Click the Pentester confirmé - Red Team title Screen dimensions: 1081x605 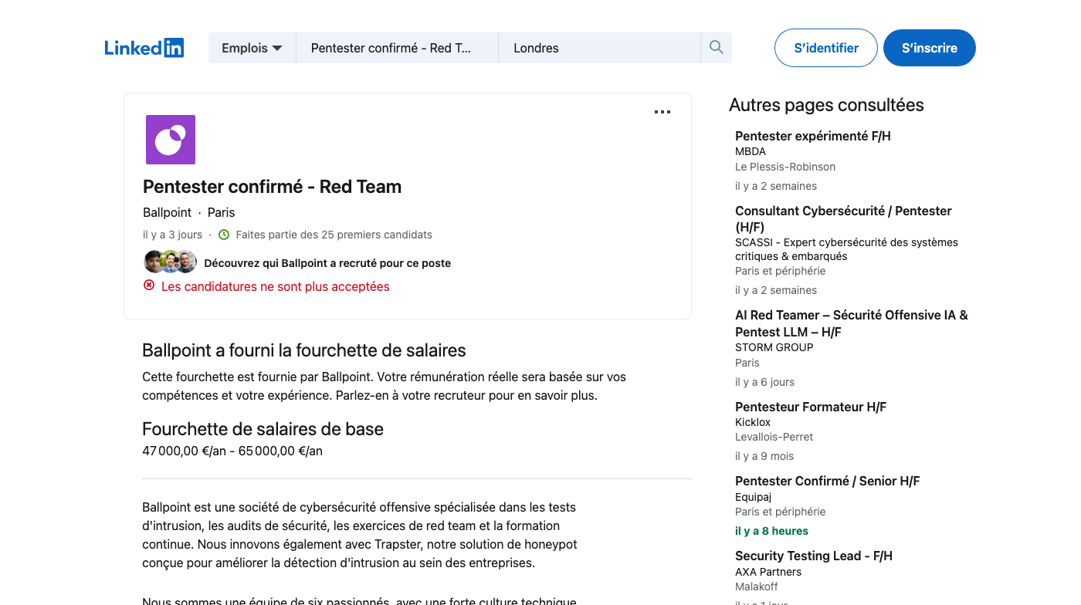272,187
